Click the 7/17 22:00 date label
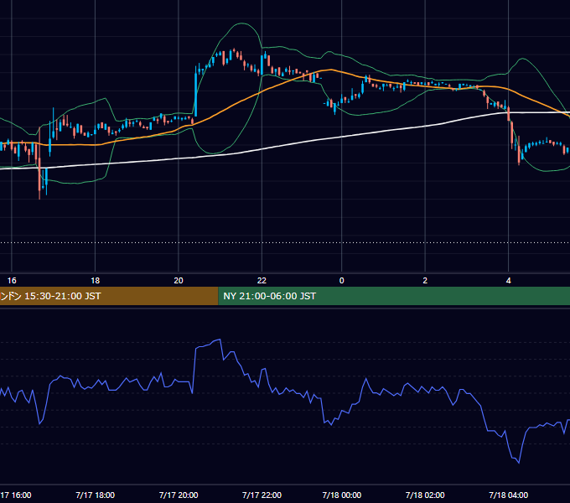570x503 pixels. (x=262, y=495)
